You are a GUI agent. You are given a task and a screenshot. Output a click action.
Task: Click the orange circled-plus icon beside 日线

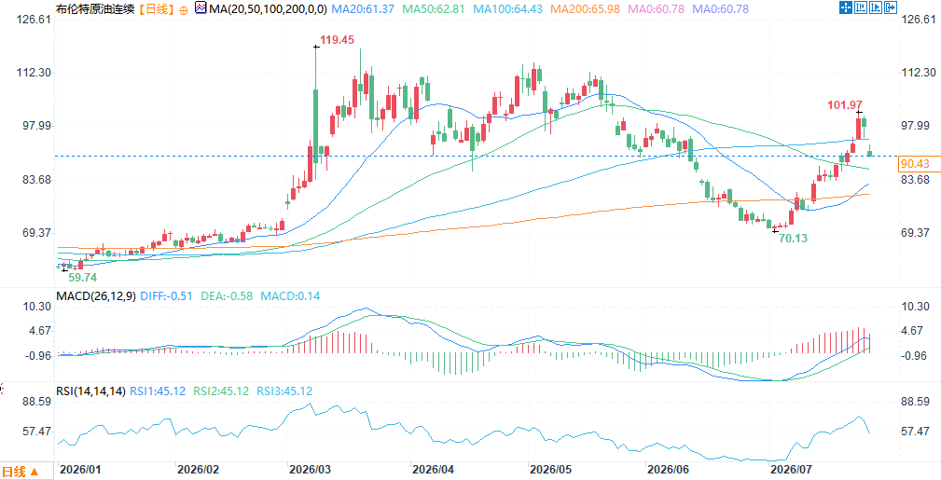click(x=184, y=10)
